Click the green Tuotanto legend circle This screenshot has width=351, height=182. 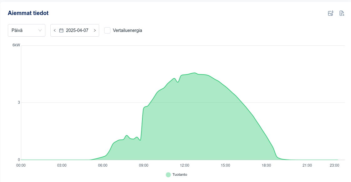(168, 174)
